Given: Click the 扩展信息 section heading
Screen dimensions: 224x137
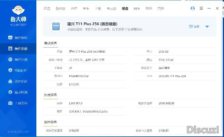Looking at the screenshot, I should point(50,95).
